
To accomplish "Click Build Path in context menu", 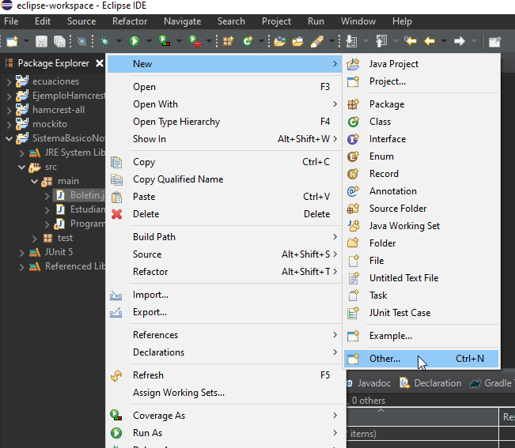I will pyautogui.click(x=225, y=237).
